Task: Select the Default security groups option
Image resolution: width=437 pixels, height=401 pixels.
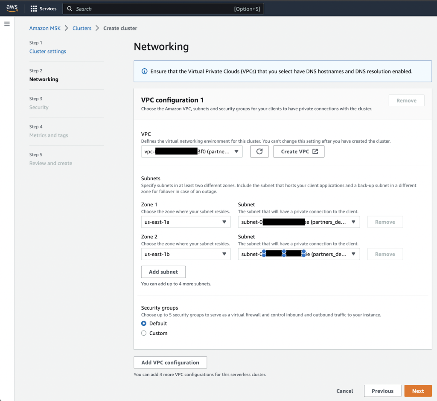Action: [x=144, y=323]
